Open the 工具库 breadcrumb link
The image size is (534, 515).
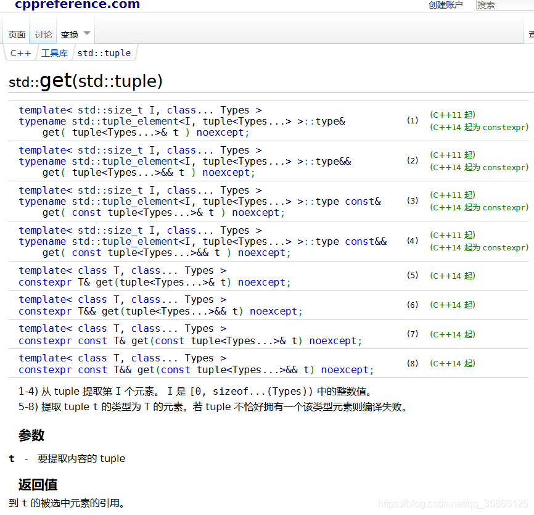coord(54,53)
